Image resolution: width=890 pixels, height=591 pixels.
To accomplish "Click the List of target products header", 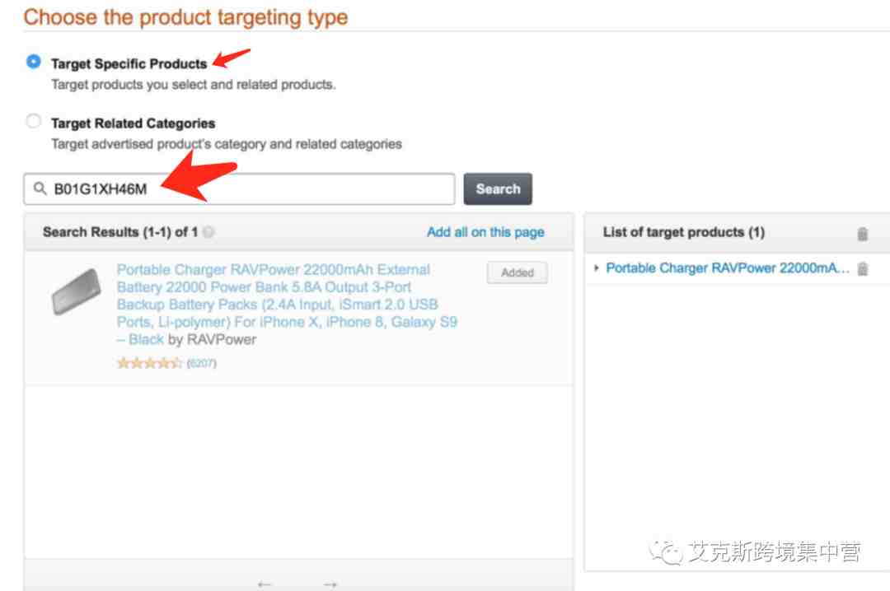I will 683,232.
